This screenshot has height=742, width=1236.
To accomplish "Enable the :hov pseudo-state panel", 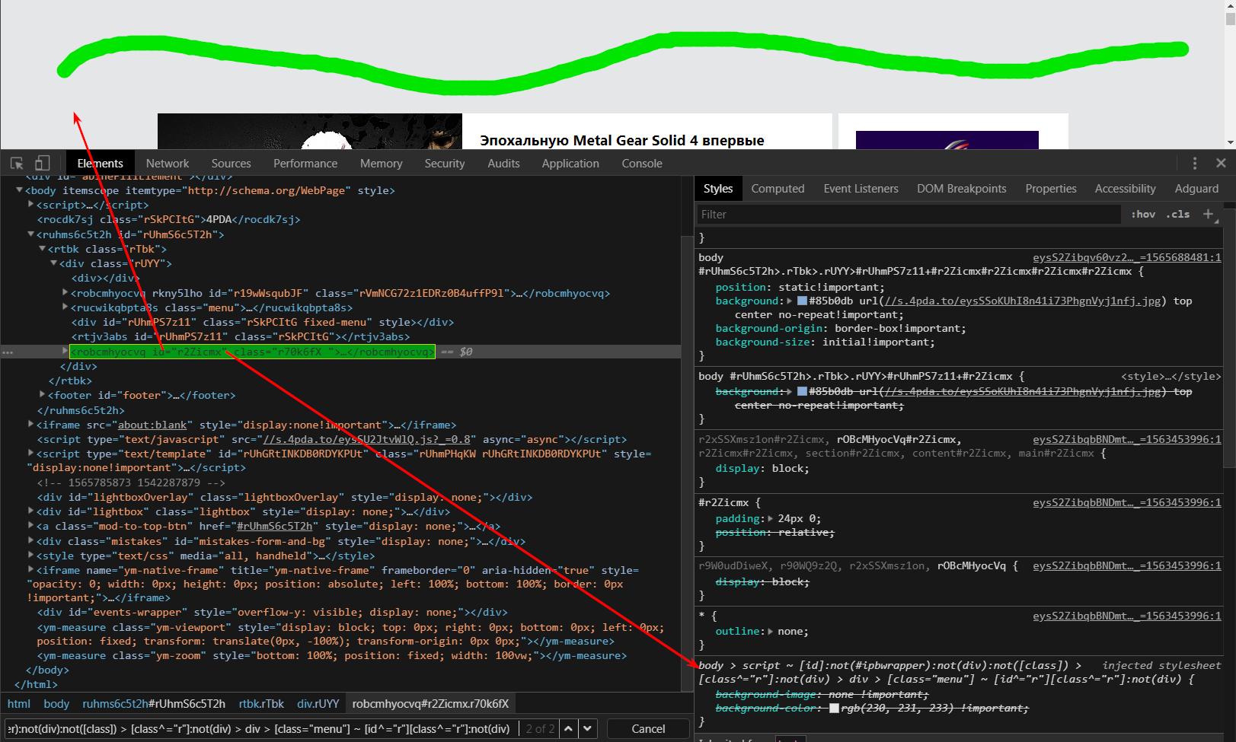I will pos(1143,214).
